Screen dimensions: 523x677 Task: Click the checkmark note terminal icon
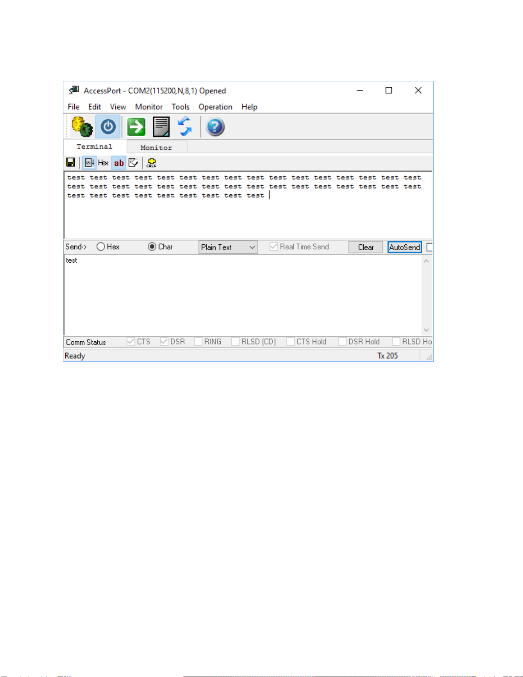click(133, 162)
